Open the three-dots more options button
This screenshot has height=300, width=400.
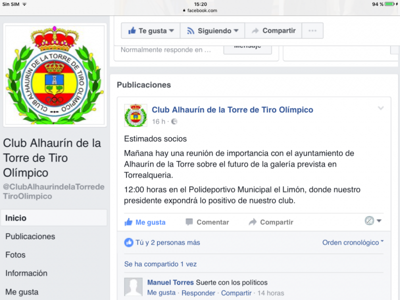click(312, 30)
